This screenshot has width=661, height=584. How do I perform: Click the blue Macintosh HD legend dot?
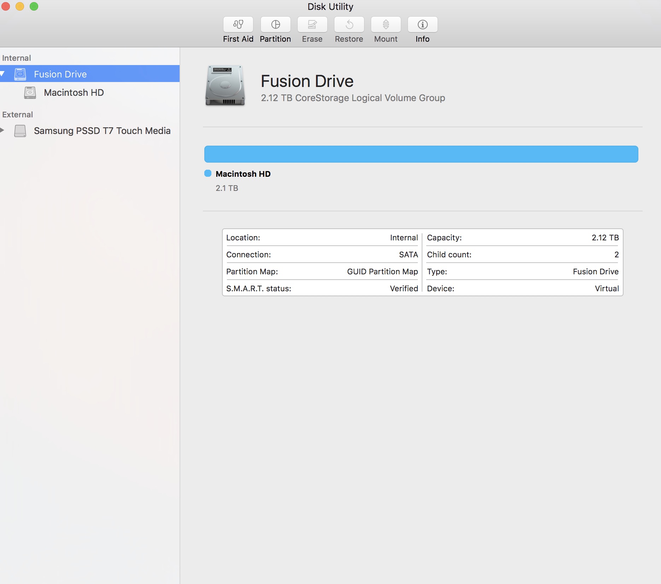click(208, 173)
